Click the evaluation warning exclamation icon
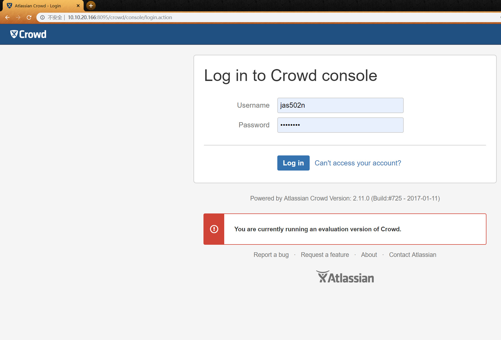 [214, 229]
